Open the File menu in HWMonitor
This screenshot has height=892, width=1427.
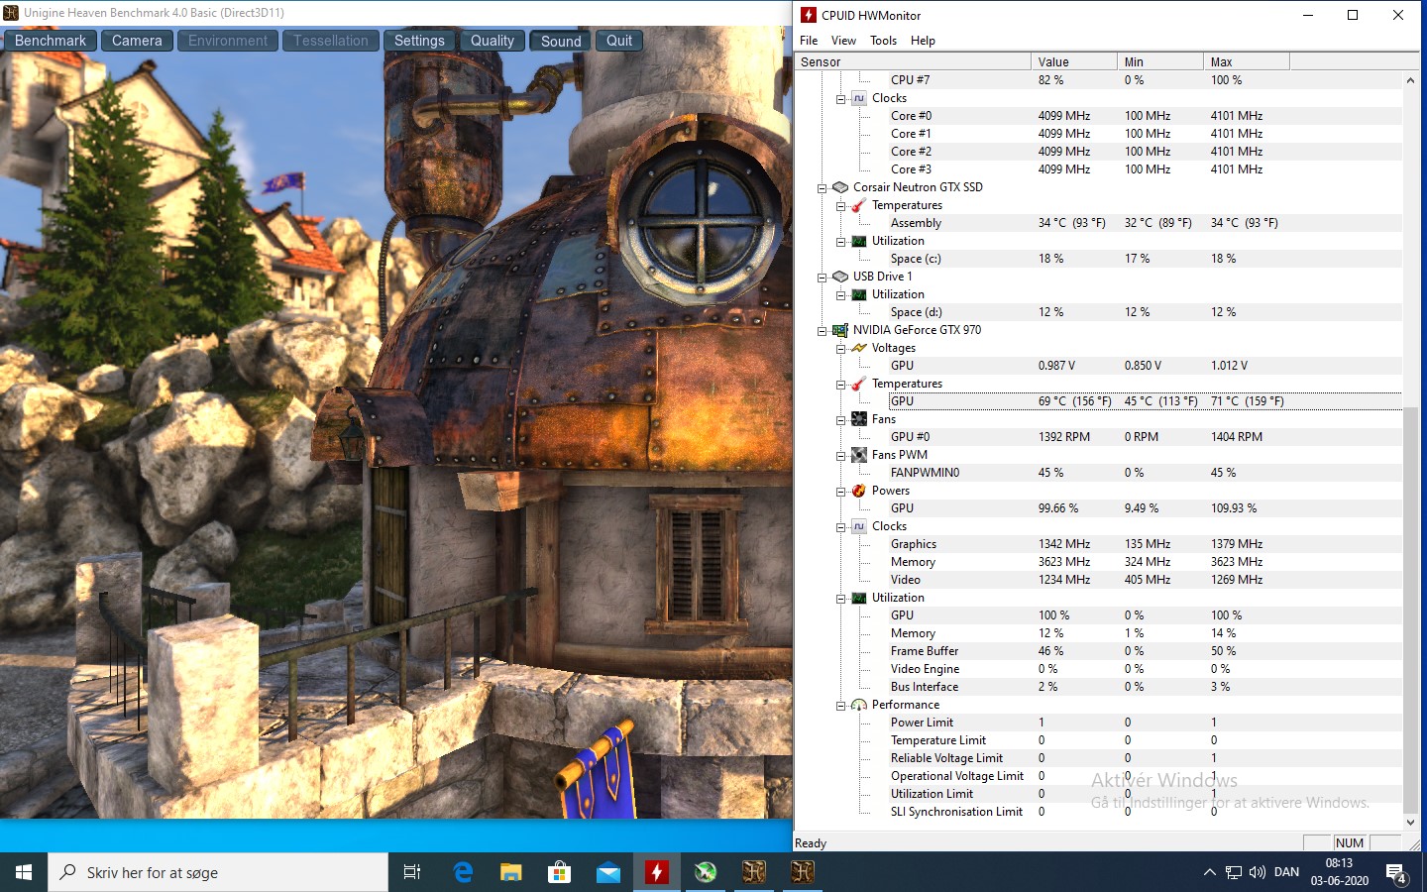point(809,41)
